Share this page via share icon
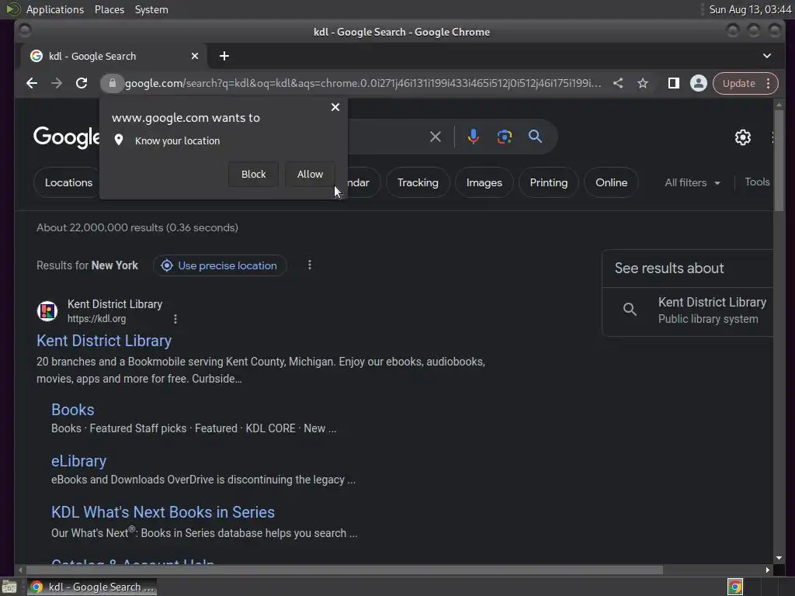 [x=617, y=83]
